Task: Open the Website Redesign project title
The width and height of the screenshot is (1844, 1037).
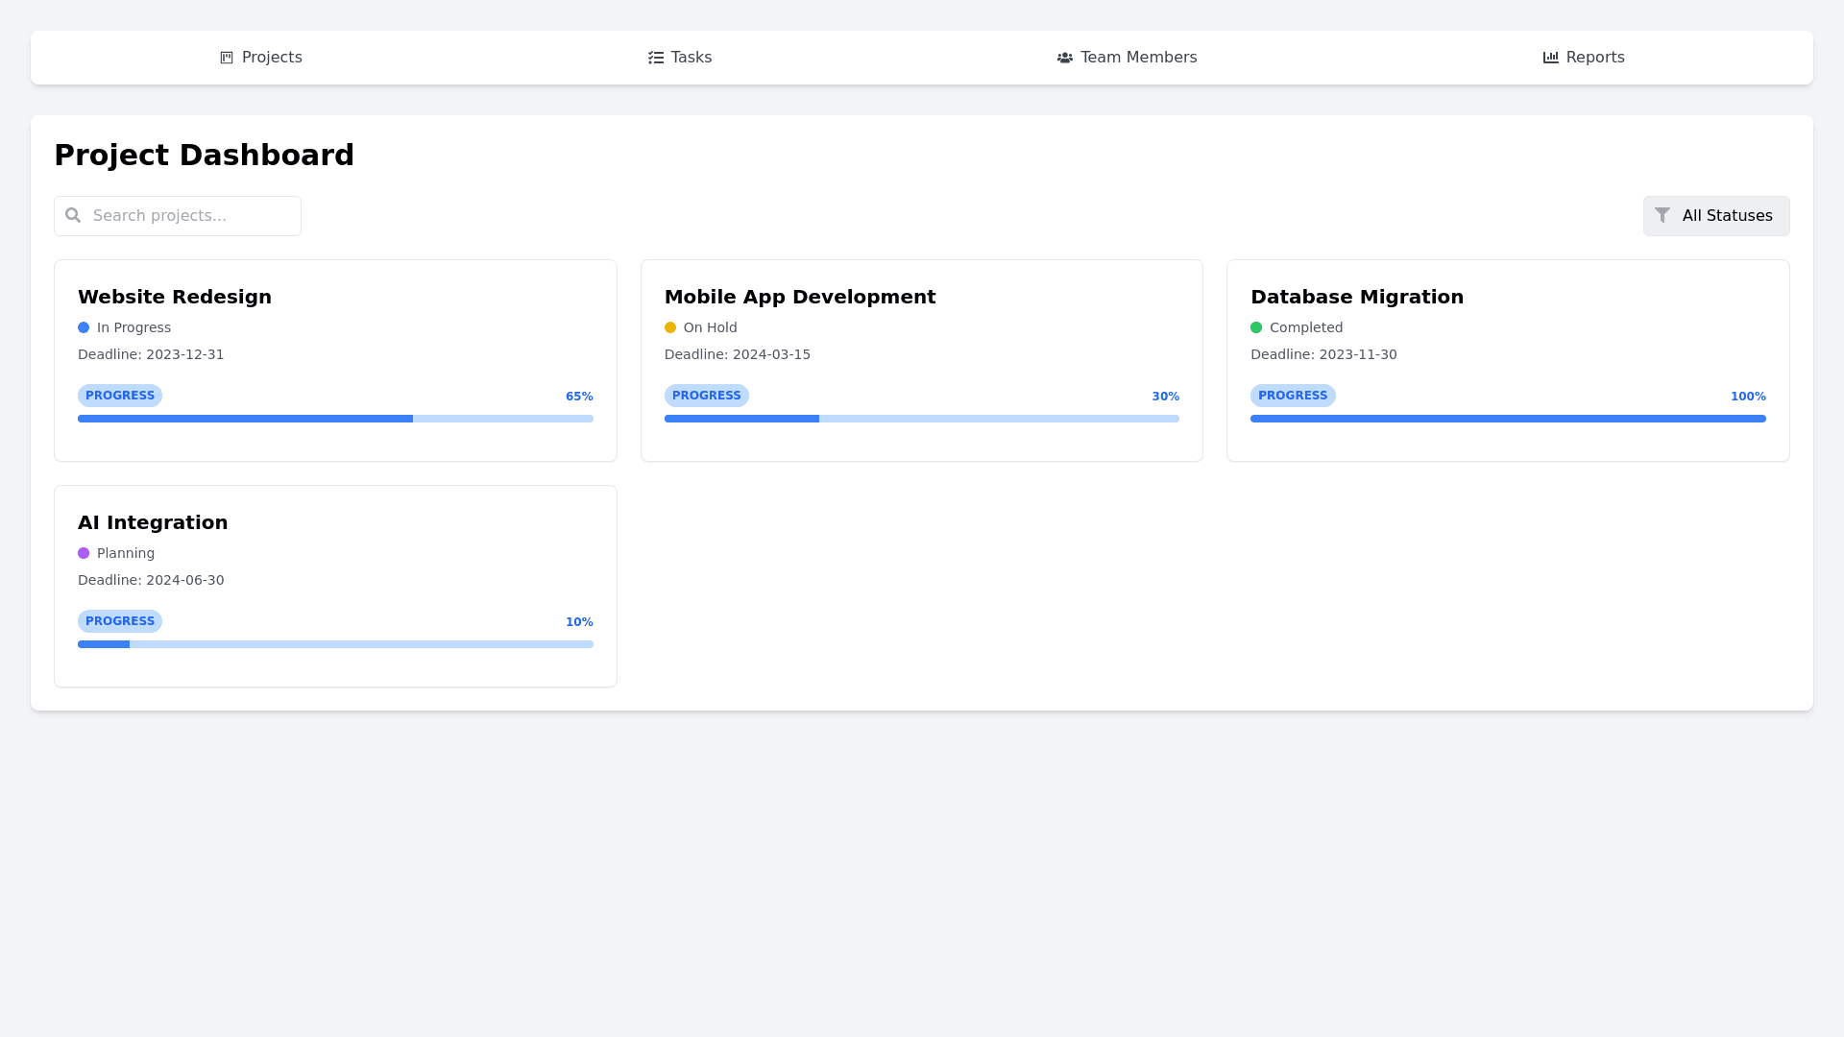Action: (175, 297)
